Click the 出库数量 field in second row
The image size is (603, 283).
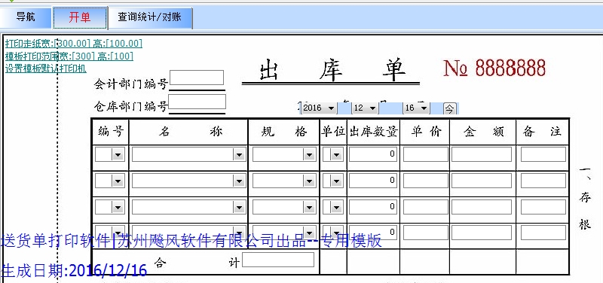(x=373, y=181)
